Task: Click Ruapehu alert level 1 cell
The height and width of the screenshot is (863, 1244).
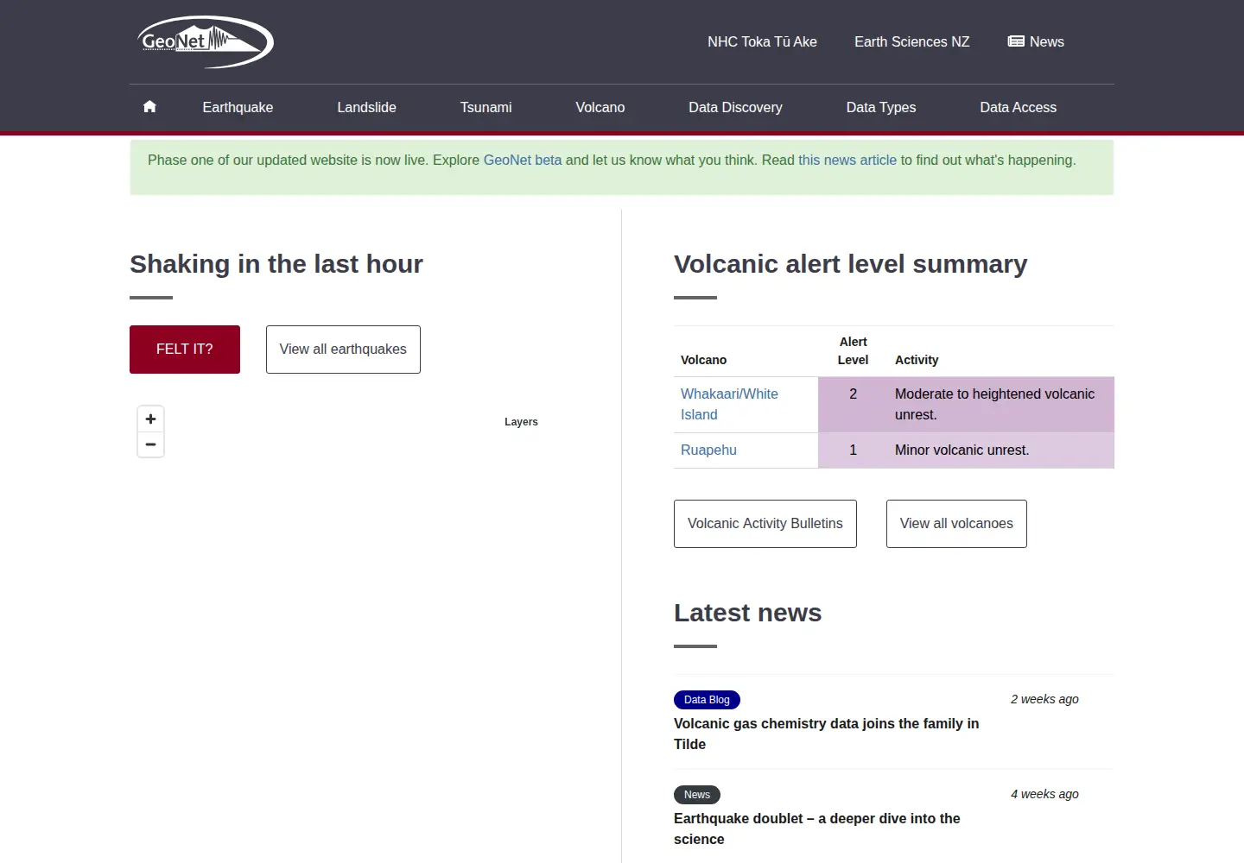Action: (853, 450)
